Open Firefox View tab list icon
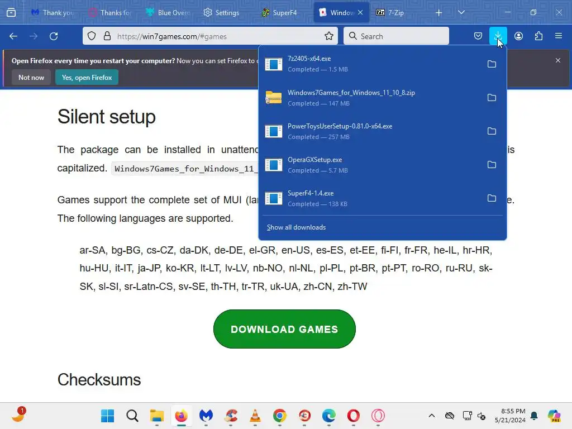This screenshot has width=572, height=429. tap(11, 12)
